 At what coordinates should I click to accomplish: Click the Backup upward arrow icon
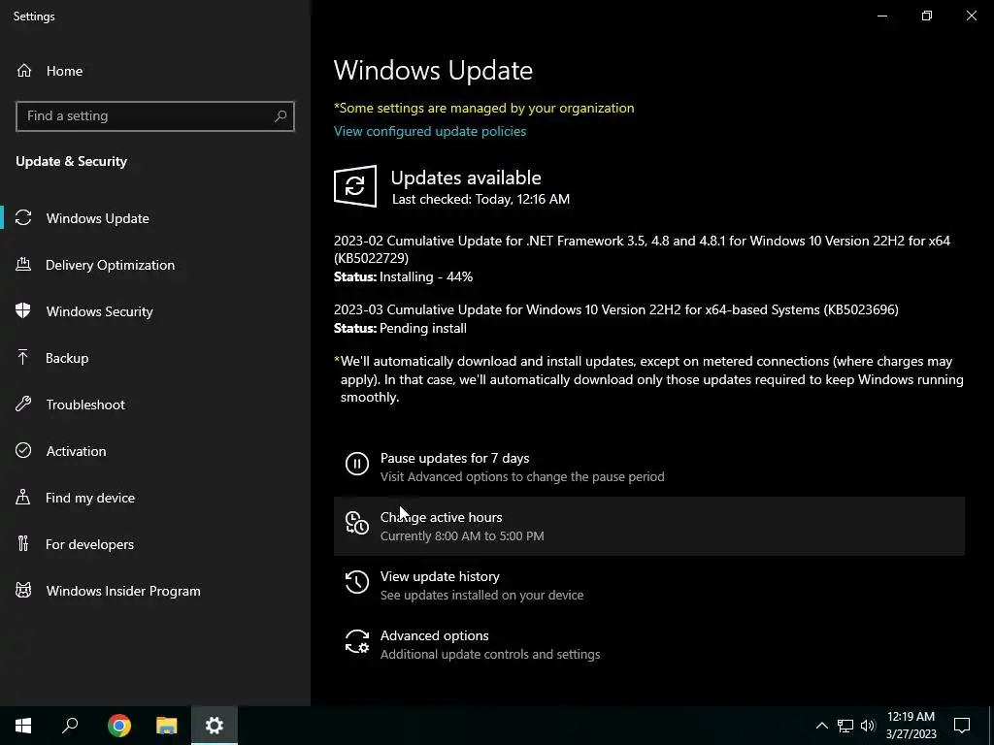pyautogui.click(x=23, y=357)
